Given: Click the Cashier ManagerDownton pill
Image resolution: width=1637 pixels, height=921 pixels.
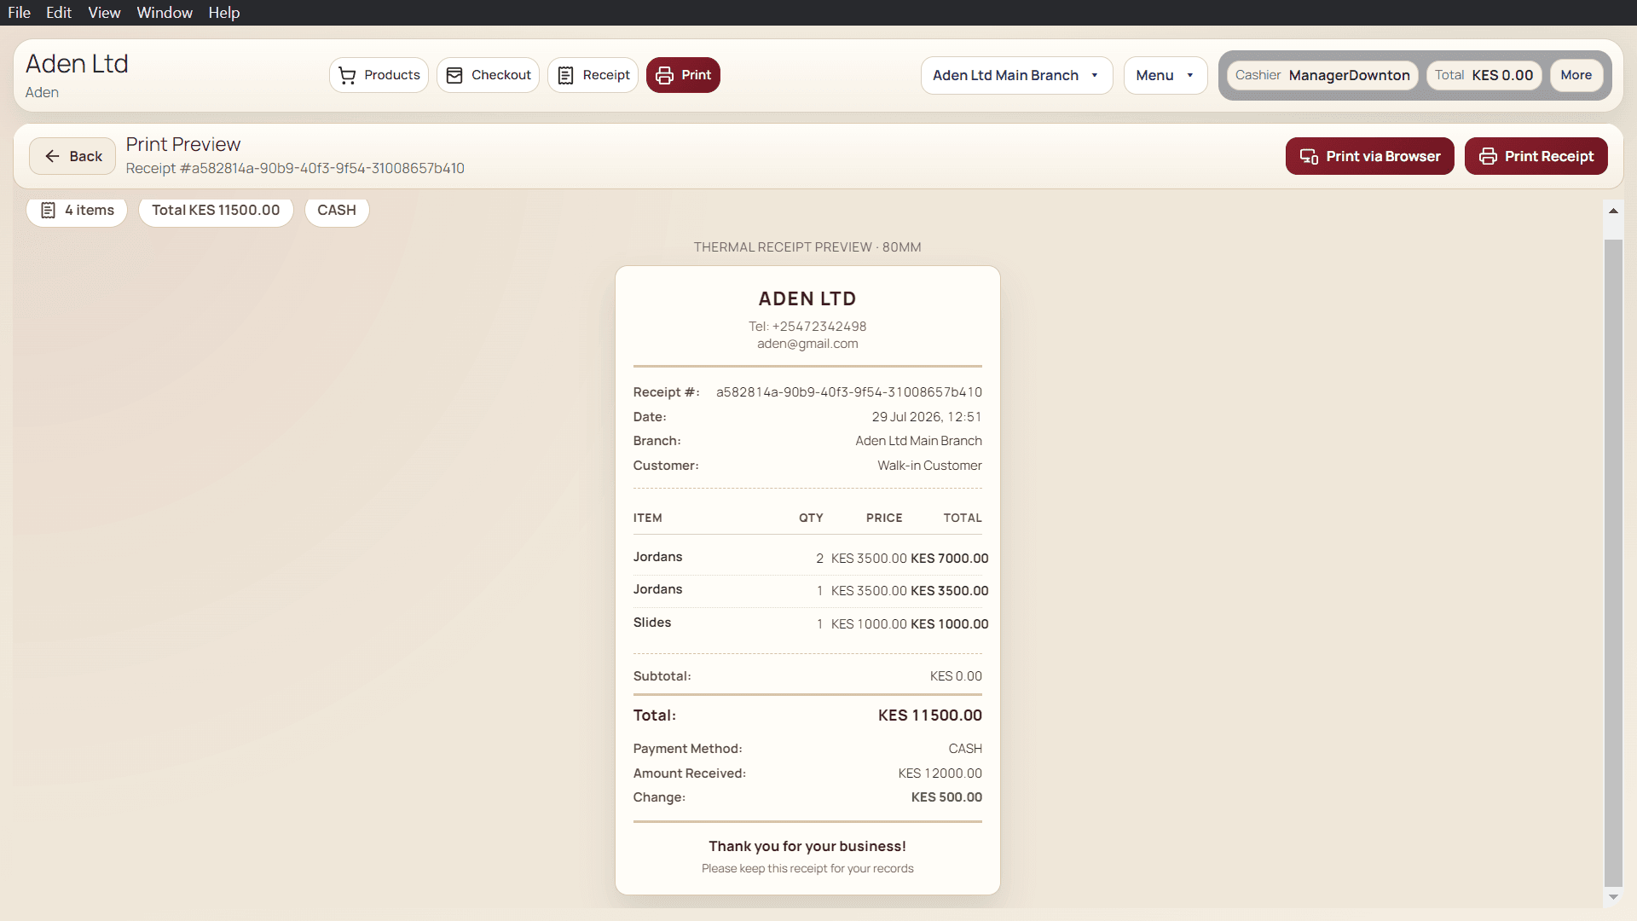Looking at the screenshot, I should (1322, 75).
